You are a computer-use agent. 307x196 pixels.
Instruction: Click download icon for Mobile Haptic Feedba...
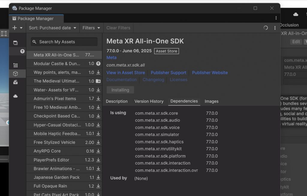click(98, 134)
